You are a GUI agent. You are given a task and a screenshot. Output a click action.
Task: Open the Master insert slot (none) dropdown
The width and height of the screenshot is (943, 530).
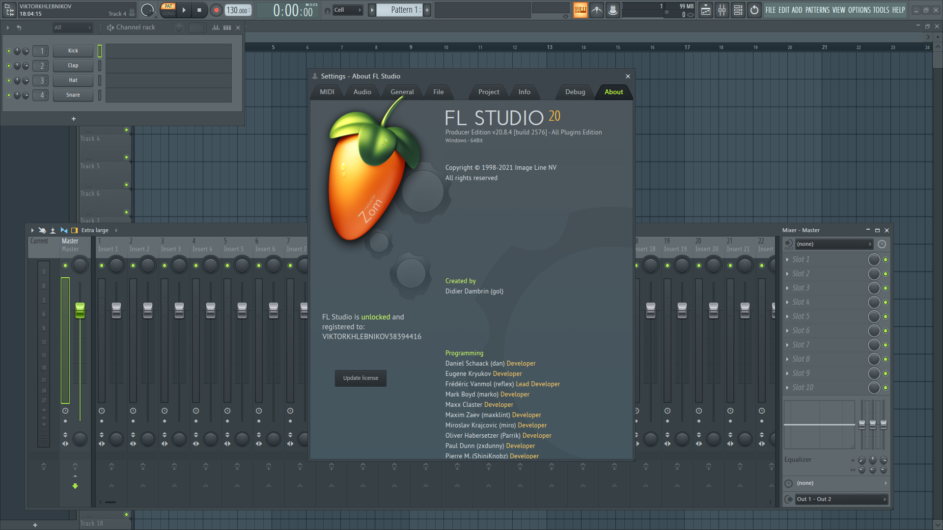point(832,244)
